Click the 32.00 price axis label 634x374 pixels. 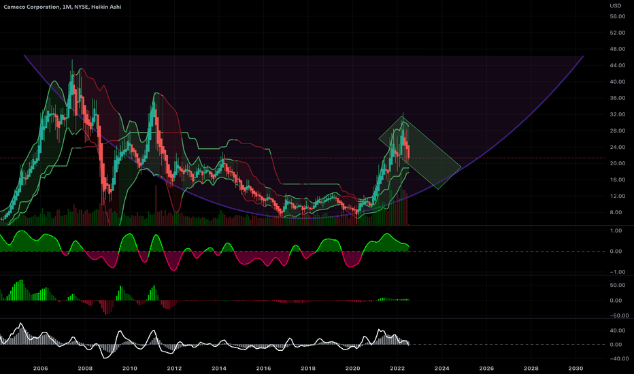pos(618,114)
